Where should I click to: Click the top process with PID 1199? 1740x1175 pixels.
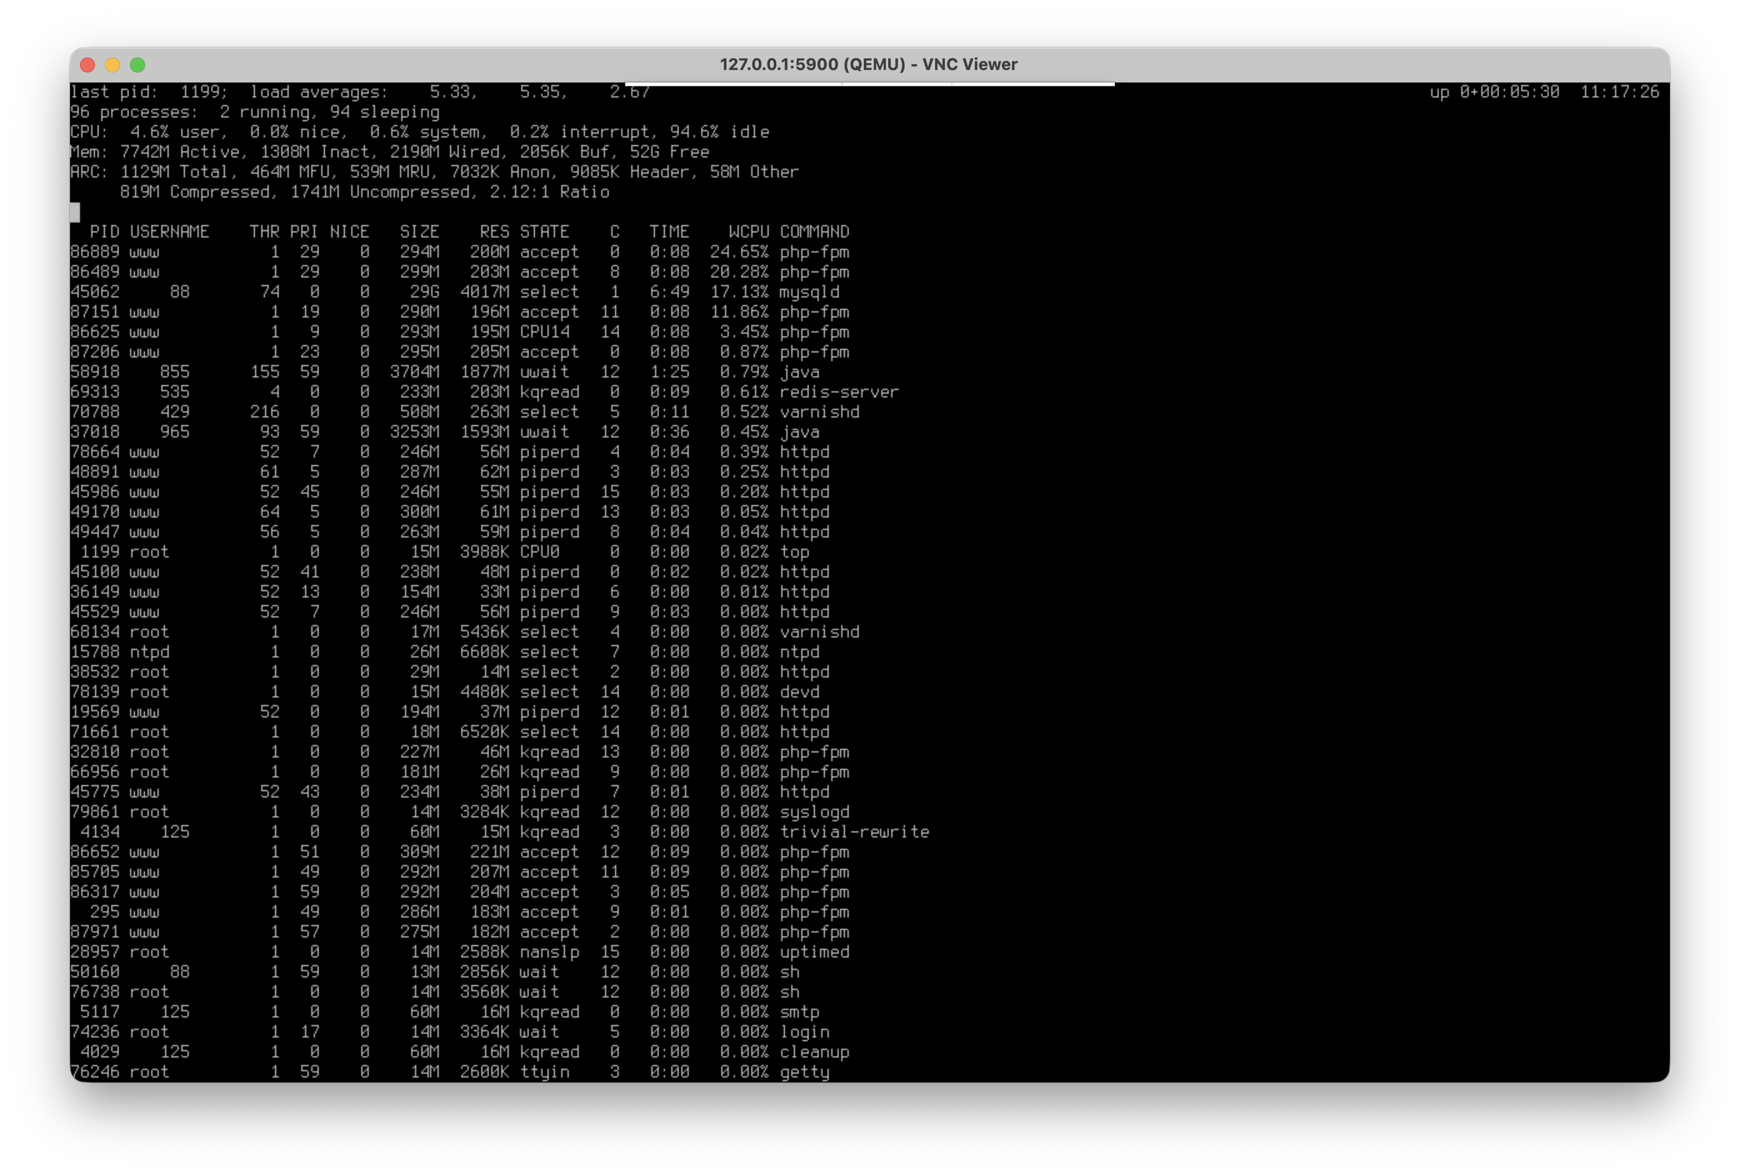794,552
